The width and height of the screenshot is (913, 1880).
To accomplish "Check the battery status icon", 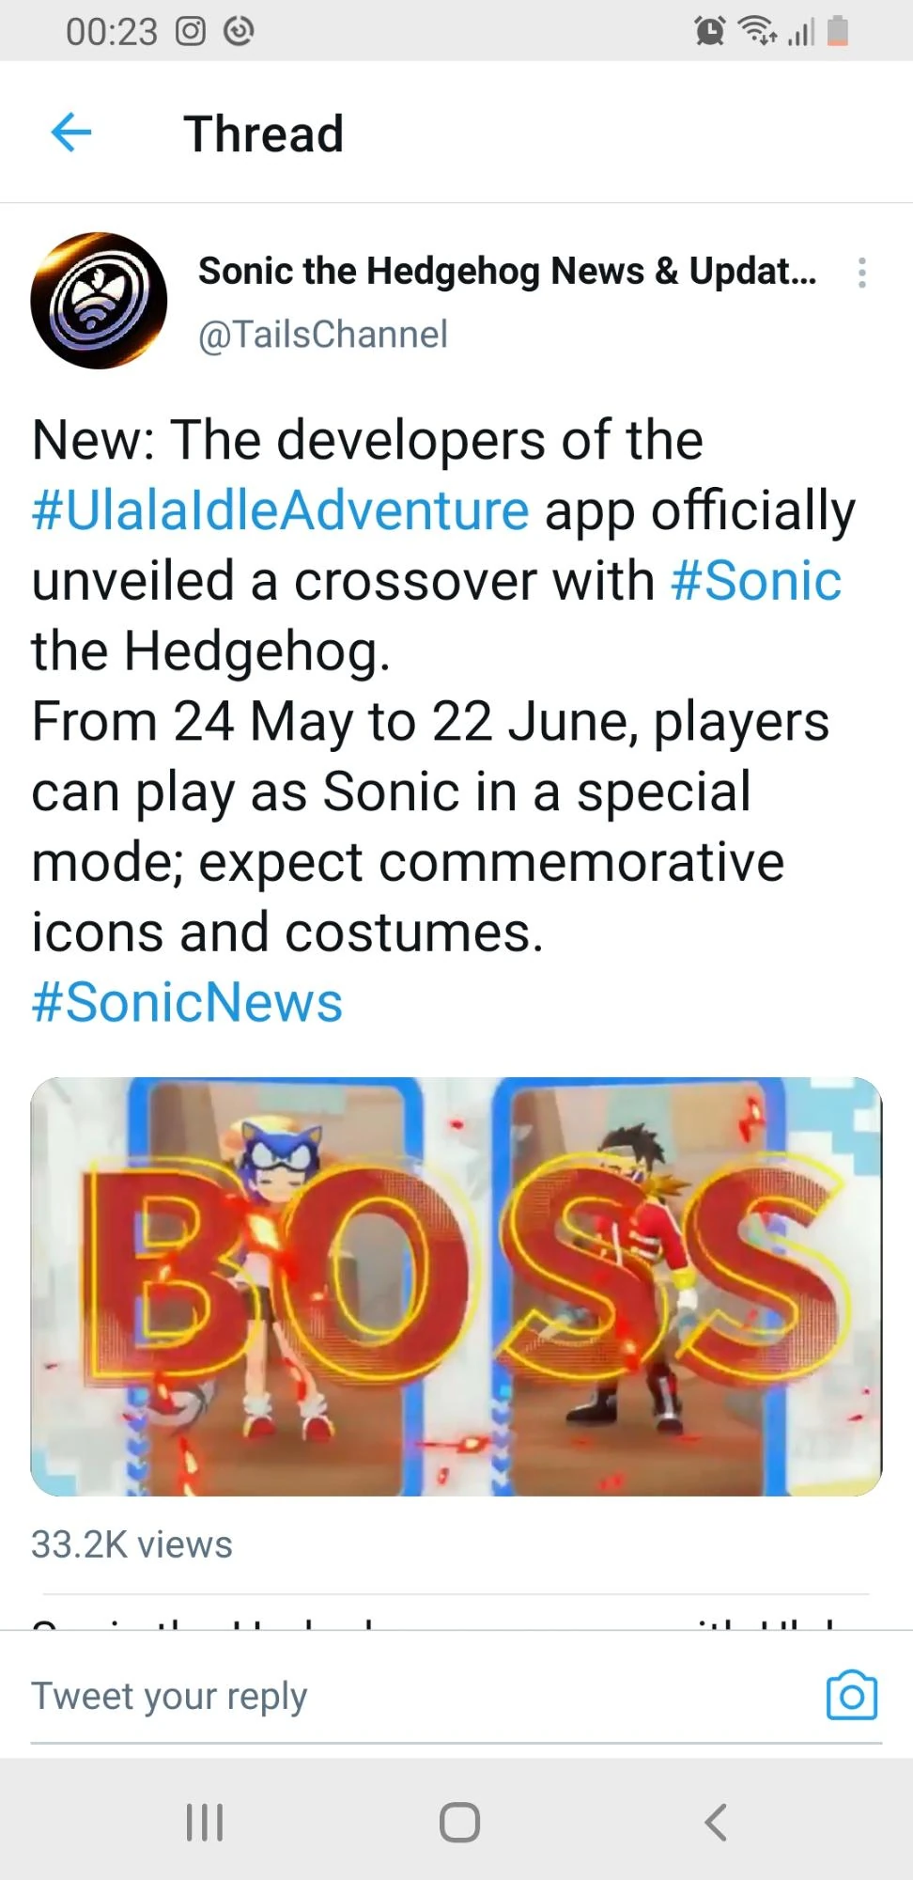I will click(x=834, y=31).
